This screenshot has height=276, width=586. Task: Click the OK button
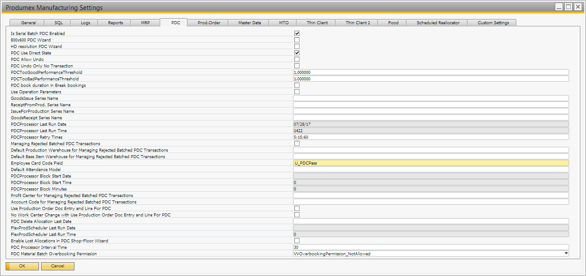[22, 266]
